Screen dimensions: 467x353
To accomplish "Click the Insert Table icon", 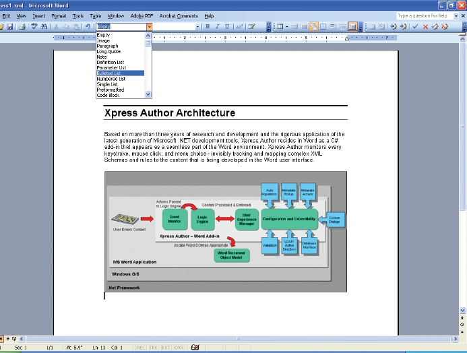I will click(280, 27).
